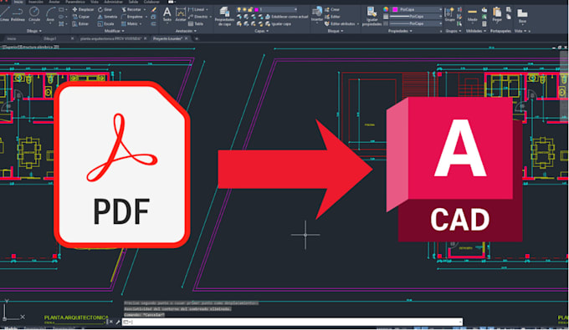This screenshot has height=330, width=569.
Task: Open the PorCapa lineweight dropdown
Action: [x=416, y=17]
